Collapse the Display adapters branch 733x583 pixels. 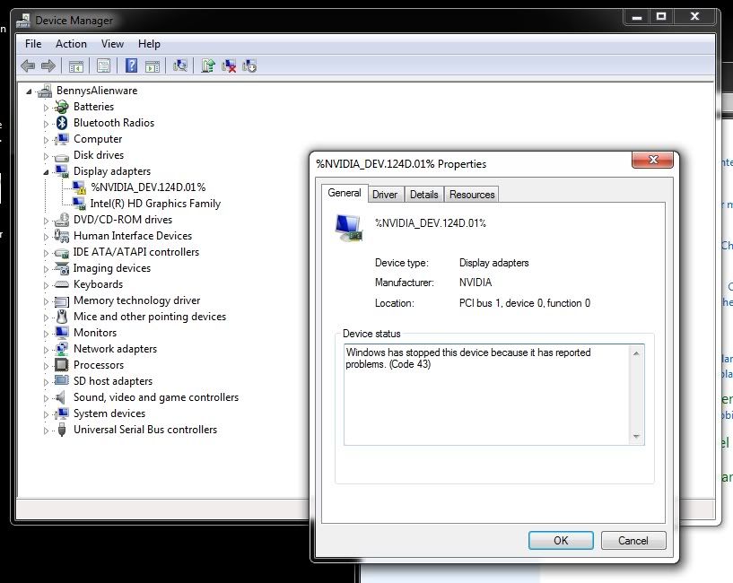pos(46,172)
